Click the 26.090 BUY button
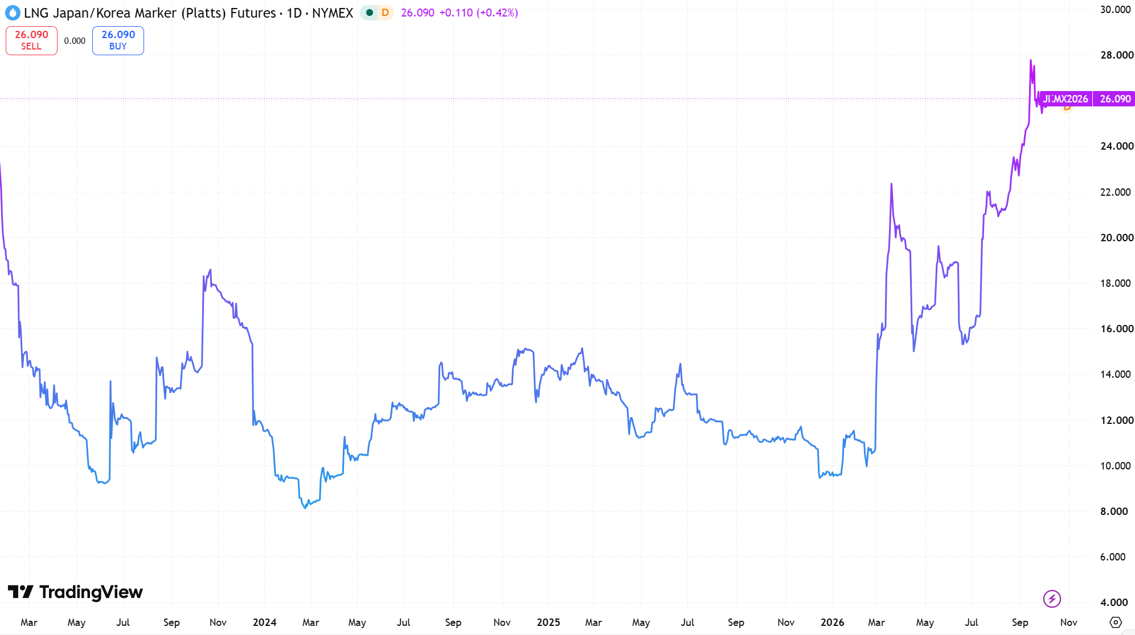Screen dimensions: 1135x635 118,40
